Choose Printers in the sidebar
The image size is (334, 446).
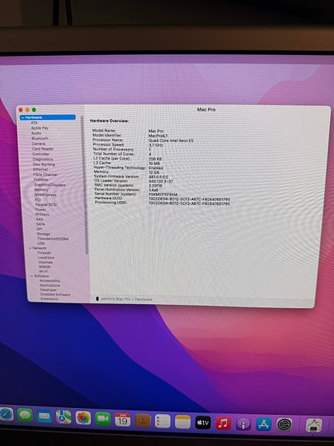click(x=43, y=214)
